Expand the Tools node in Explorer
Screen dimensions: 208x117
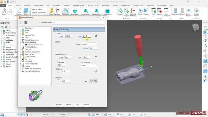tap(1, 43)
